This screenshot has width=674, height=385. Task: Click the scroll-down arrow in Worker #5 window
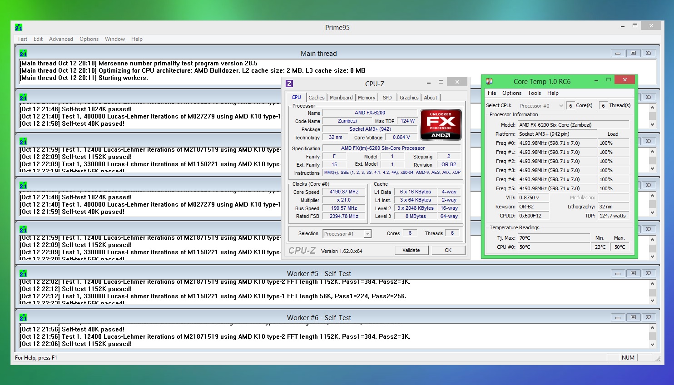(653, 300)
